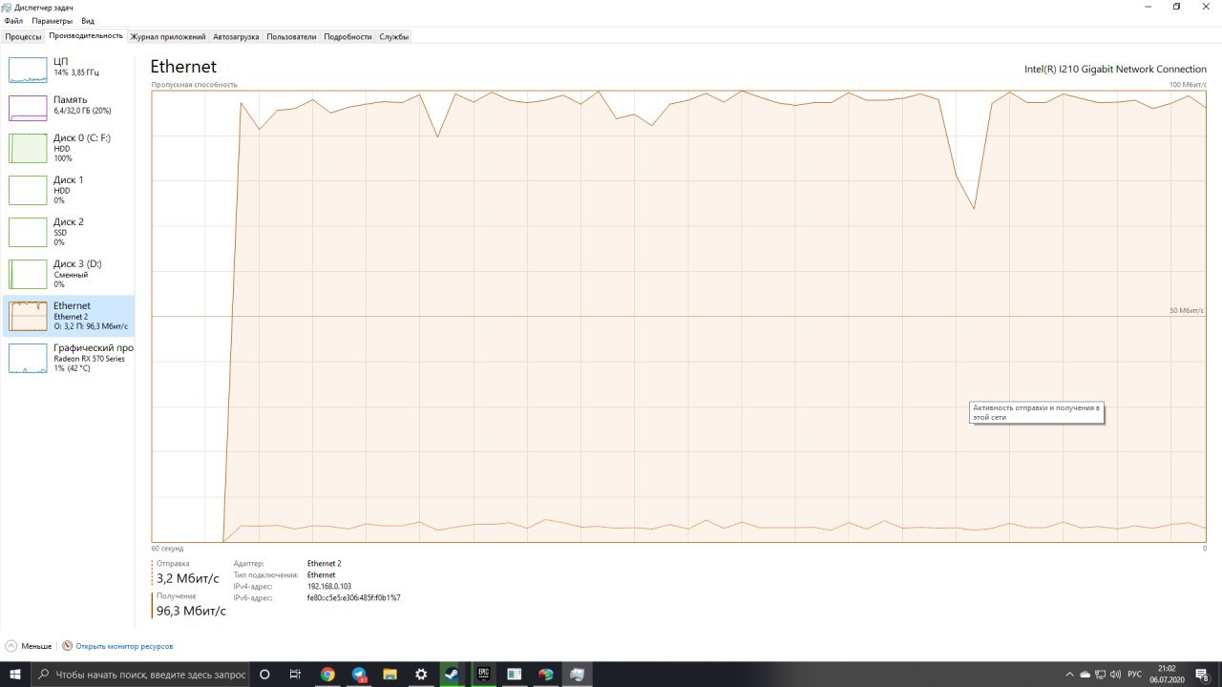1222x687 pixels.
Task: Click the 96,3 Мбит/с receive value
Action: coord(191,611)
